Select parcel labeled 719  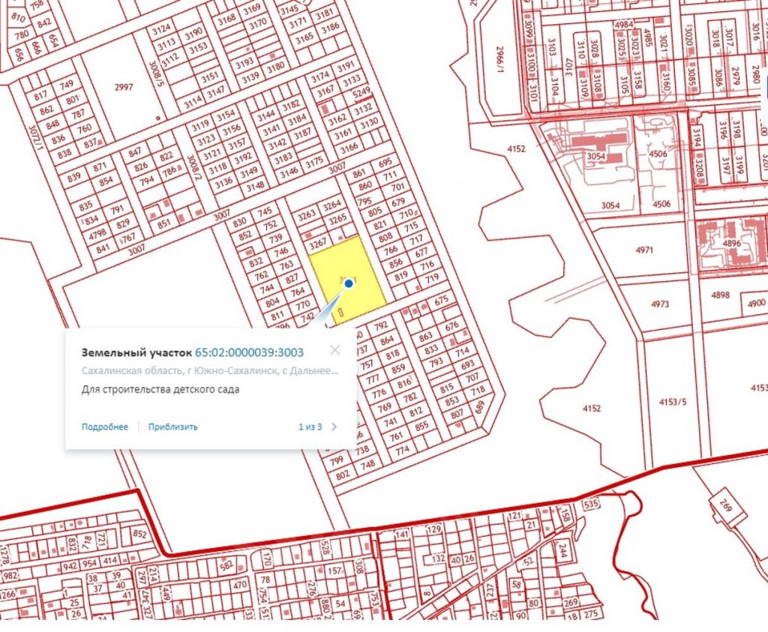click(432, 279)
